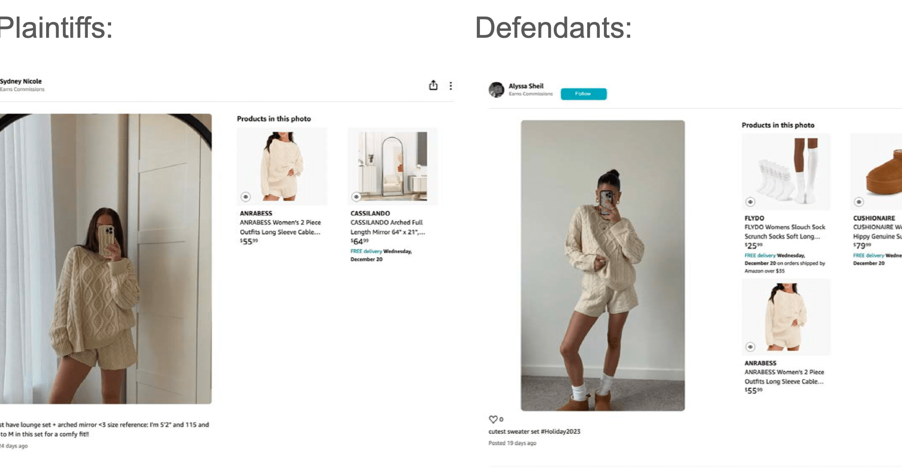Toggle eye icon on ANRABESS sweater thumbnail left

(x=245, y=197)
